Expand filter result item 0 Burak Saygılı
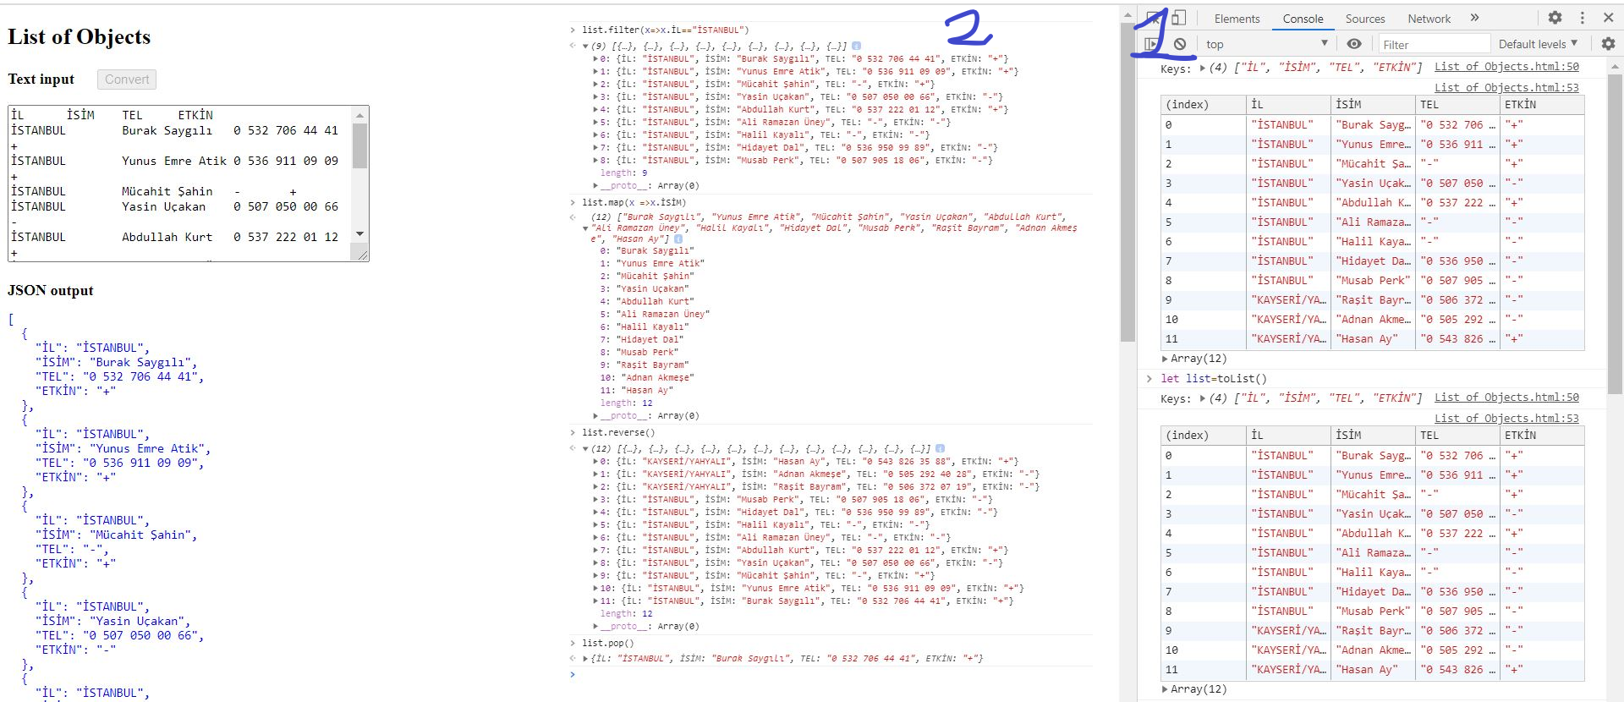This screenshot has height=702, width=1624. click(x=595, y=59)
